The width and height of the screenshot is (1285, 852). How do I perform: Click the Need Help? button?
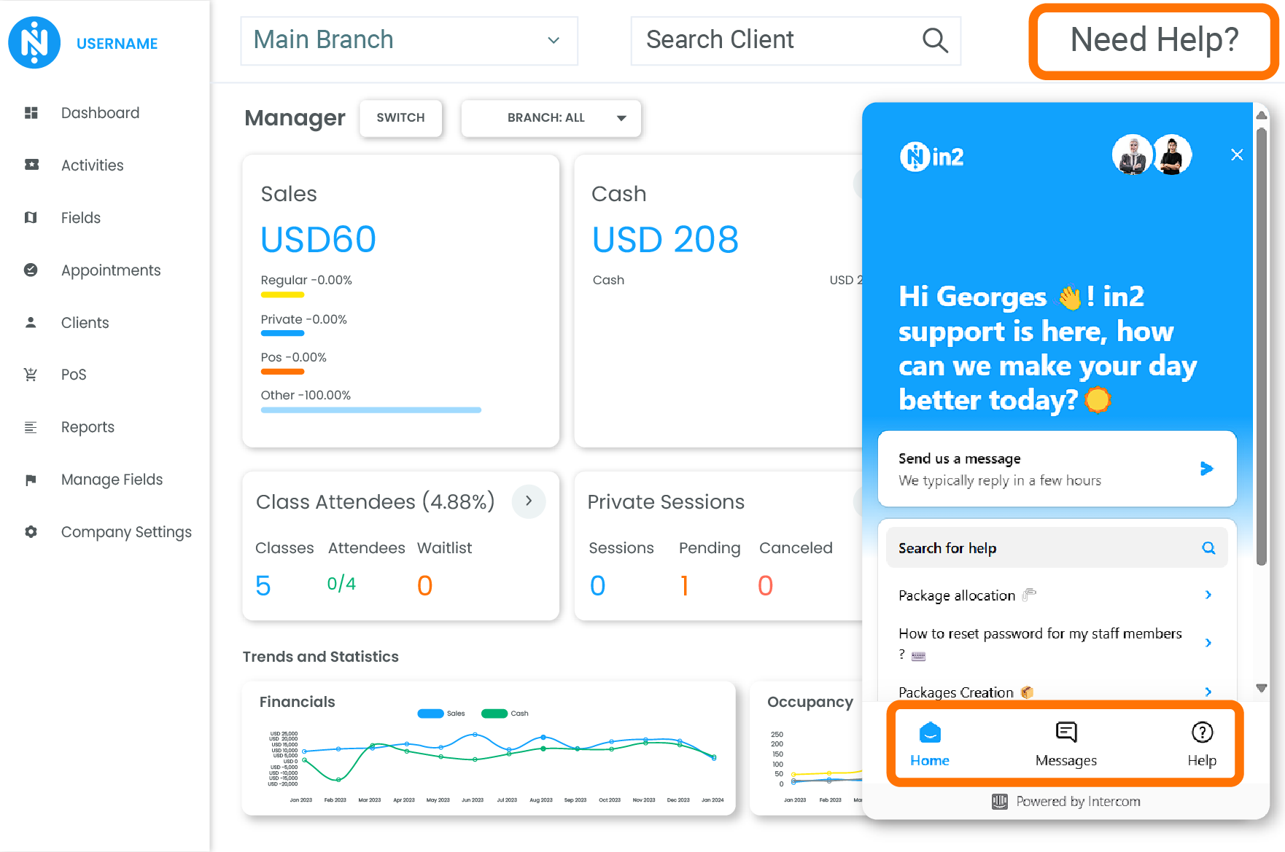coord(1154,41)
